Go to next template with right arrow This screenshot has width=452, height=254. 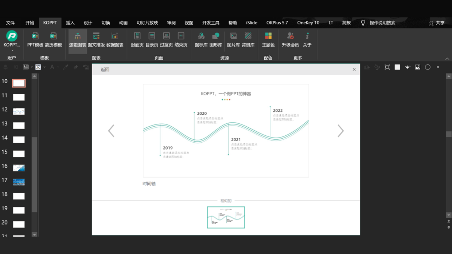[340, 131]
